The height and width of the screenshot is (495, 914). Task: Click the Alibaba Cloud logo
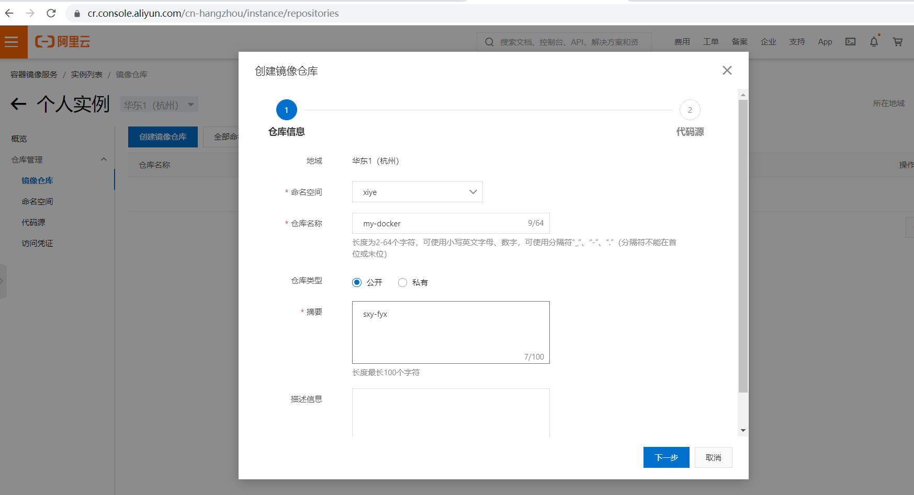click(x=62, y=42)
